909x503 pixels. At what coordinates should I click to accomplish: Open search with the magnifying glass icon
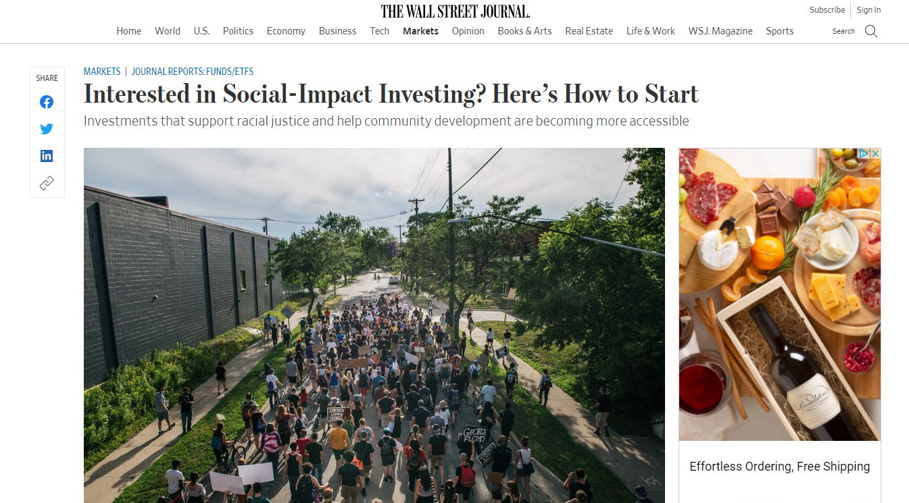[x=871, y=31]
